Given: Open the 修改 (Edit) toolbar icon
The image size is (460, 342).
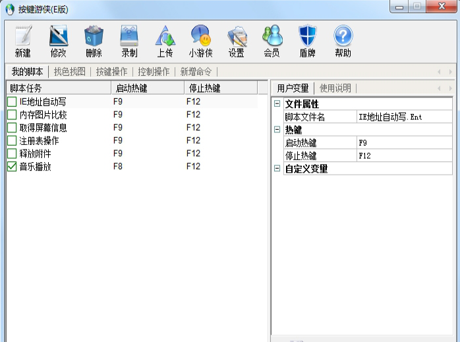Looking at the screenshot, I should (x=59, y=36).
